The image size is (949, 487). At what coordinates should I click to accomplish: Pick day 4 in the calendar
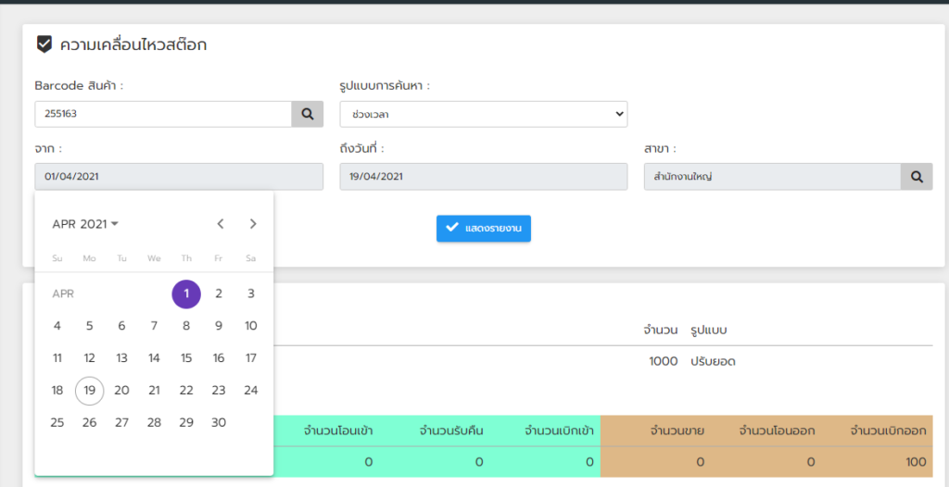[x=57, y=326]
